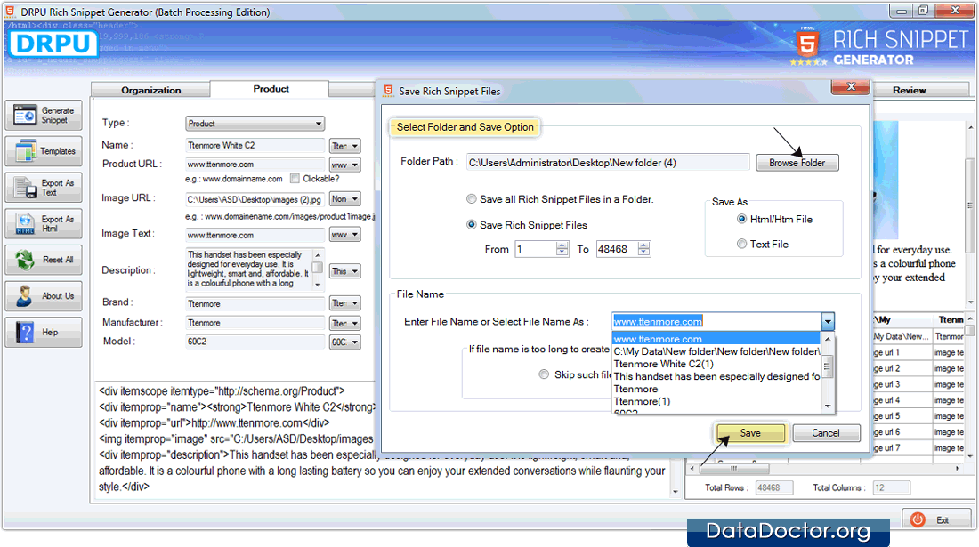Open the dropdown beside Image Text field
Screen dimensions: 979x547
coord(344,235)
